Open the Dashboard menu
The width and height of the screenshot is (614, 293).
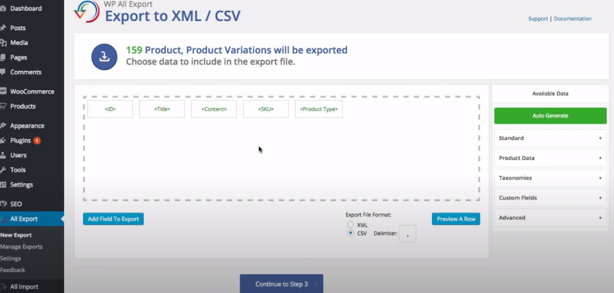coord(26,8)
